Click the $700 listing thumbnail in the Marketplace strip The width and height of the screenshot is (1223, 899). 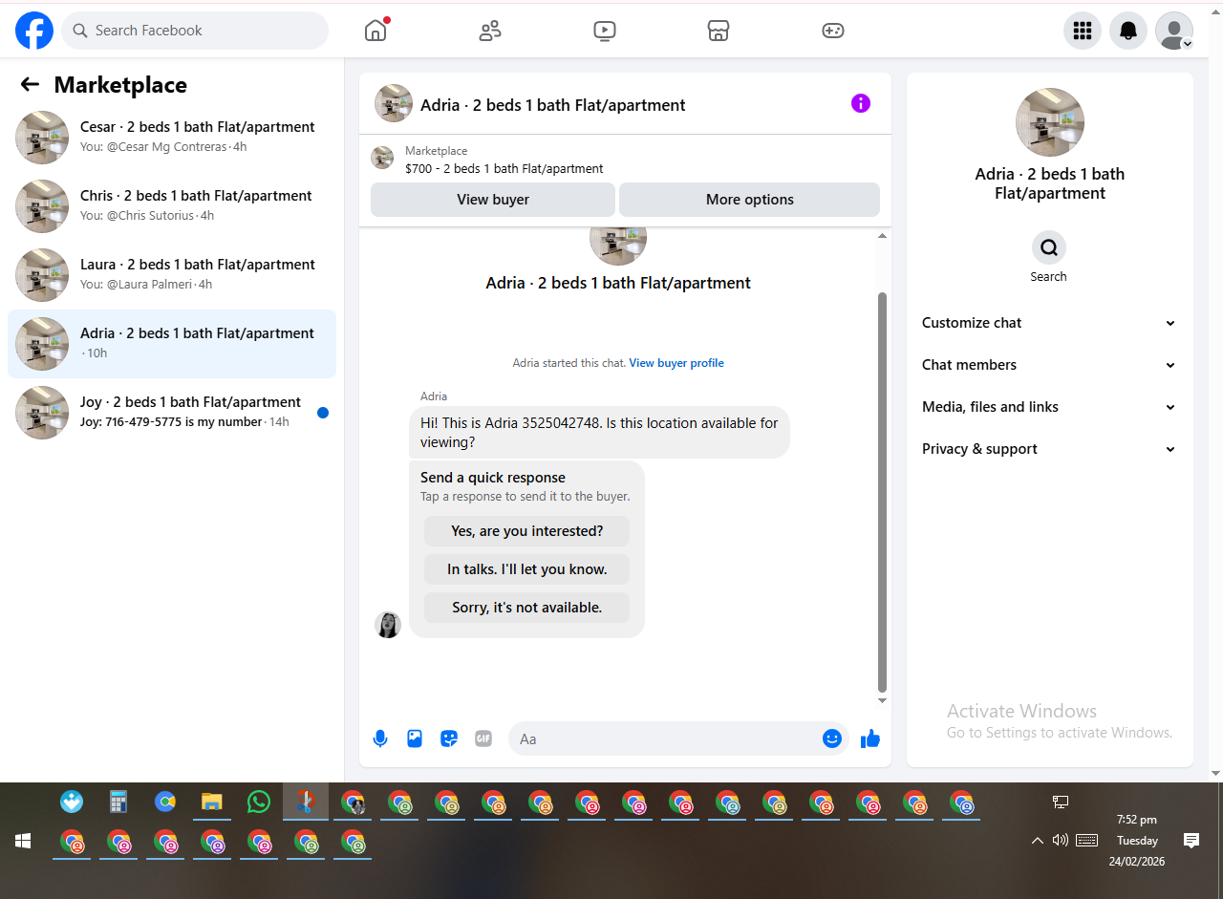point(382,159)
